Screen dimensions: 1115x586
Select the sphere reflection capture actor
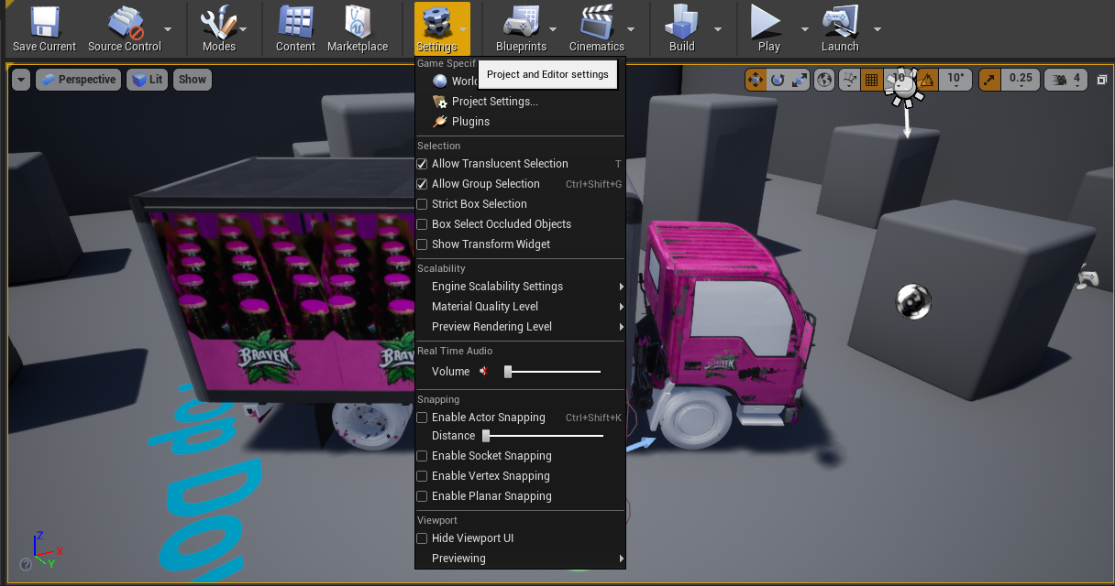[x=912, y=301]
